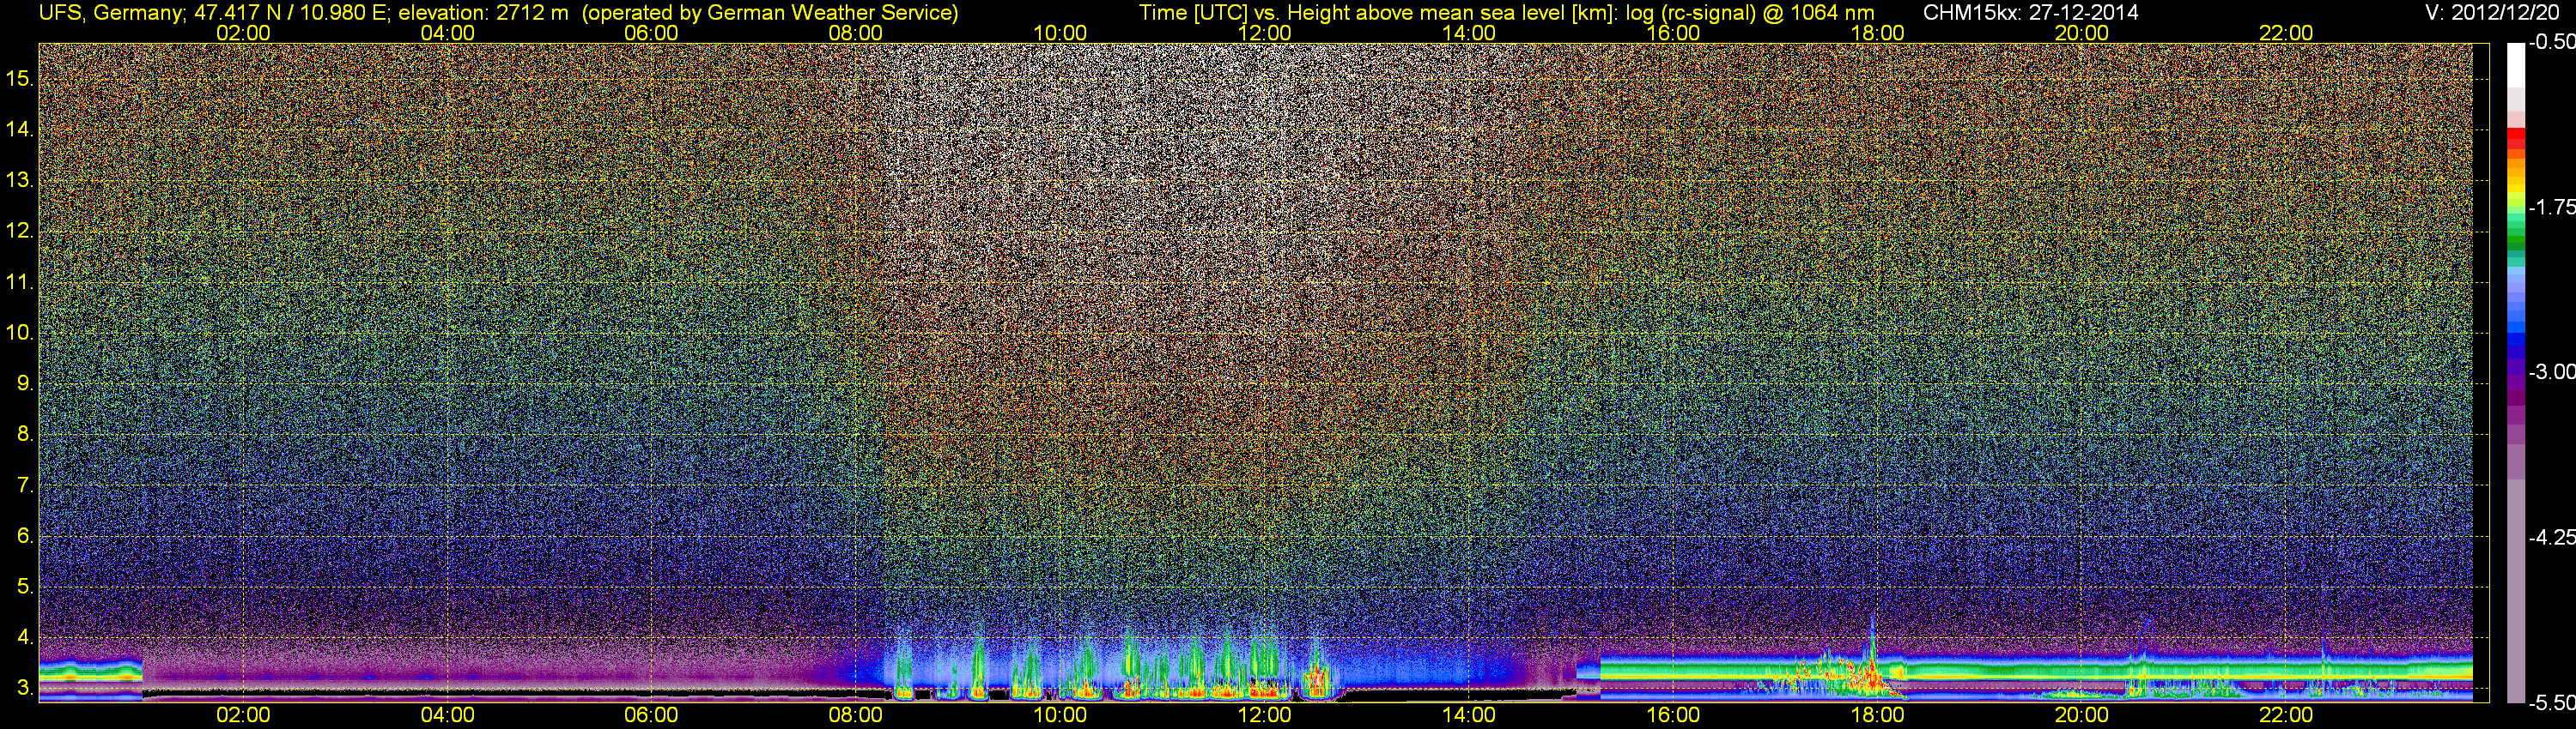The width and height of the screenshot is (2576, 729).
Task: Click the top axis '20:00' time label
Action: click(x=2082, y=33)
